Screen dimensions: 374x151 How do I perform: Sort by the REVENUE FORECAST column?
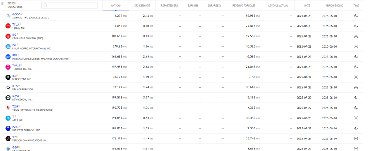tap(244, 5)
